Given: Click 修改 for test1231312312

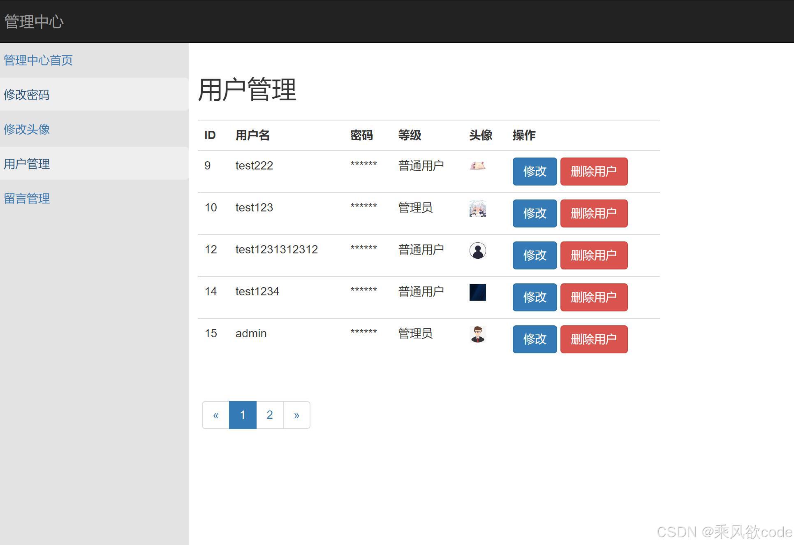Looking at the screenshot, I should pos(534,255).
